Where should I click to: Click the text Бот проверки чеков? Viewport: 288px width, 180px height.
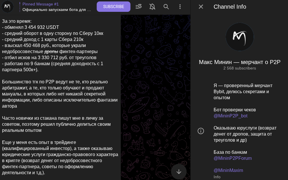pyautogui.click(x=235, y=110)
